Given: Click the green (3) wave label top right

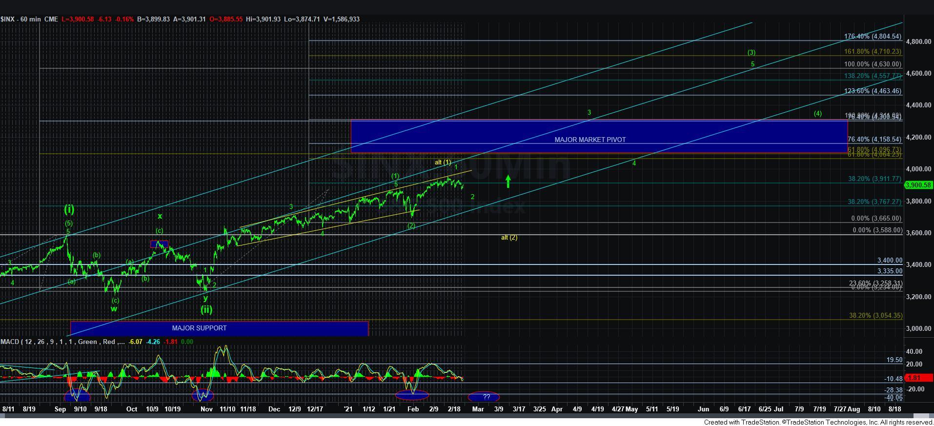Looking at the screenshot, I should [751, 52].
